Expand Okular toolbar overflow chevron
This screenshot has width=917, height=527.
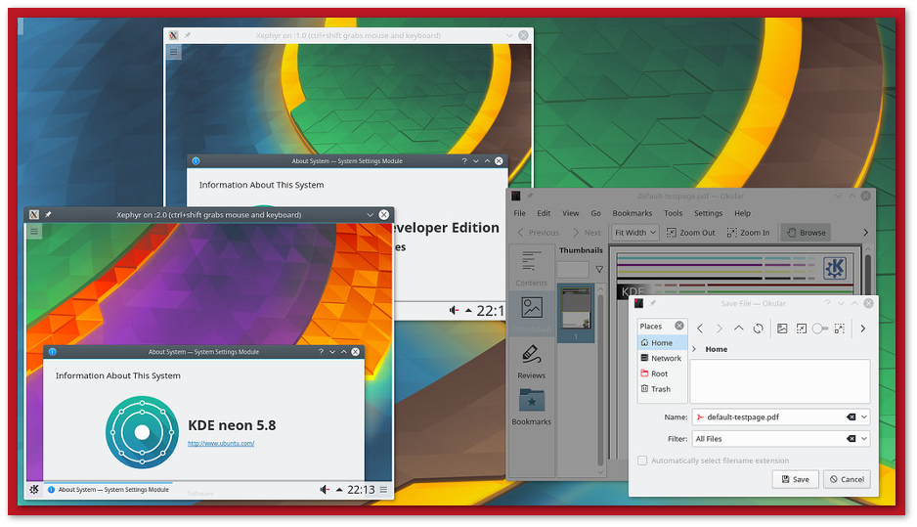(865, 233)
